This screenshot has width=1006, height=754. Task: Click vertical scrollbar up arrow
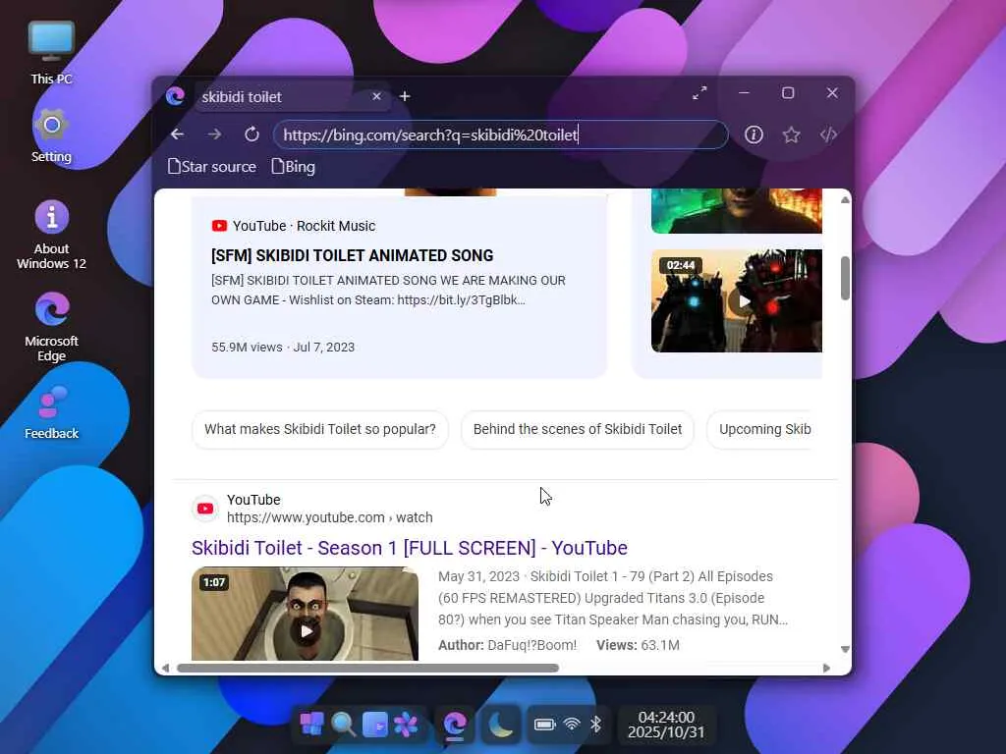(x=845, y=200)
